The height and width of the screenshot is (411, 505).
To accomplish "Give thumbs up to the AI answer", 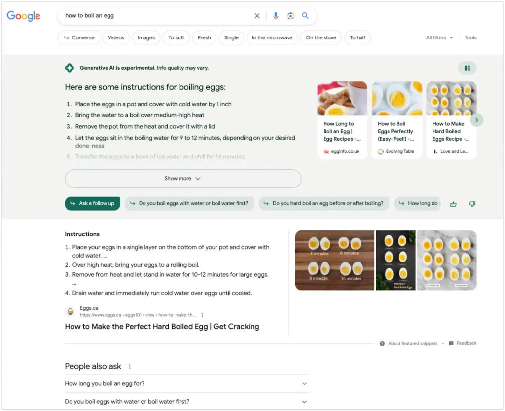I will point(454,204).
